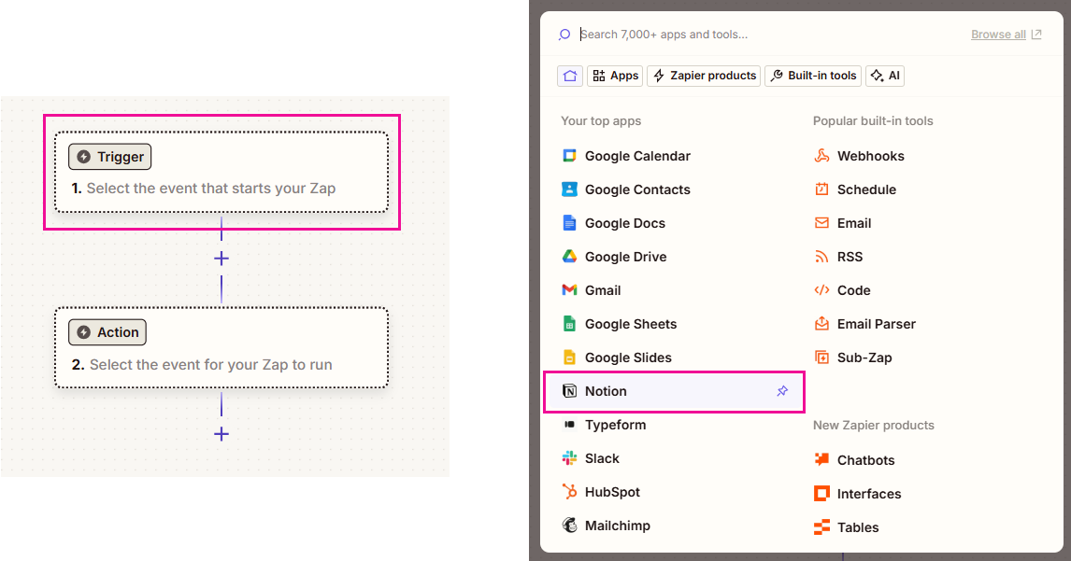Image resolution: width=1071 pixels, height=561 pixels.
Task: Switch to the Apps tab
Action: [x=615, y=76]
